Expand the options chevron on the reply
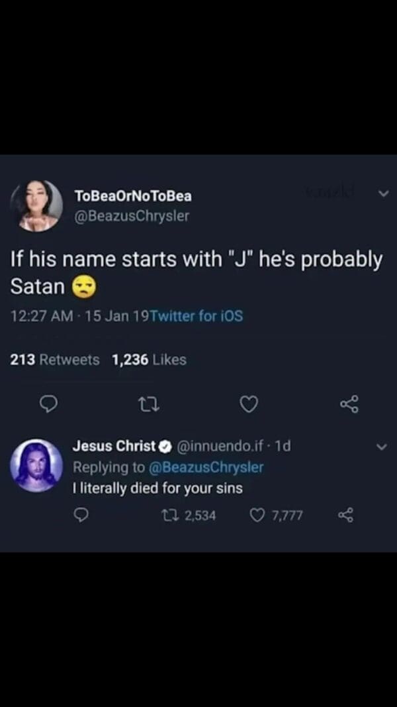 coord(380,447)
